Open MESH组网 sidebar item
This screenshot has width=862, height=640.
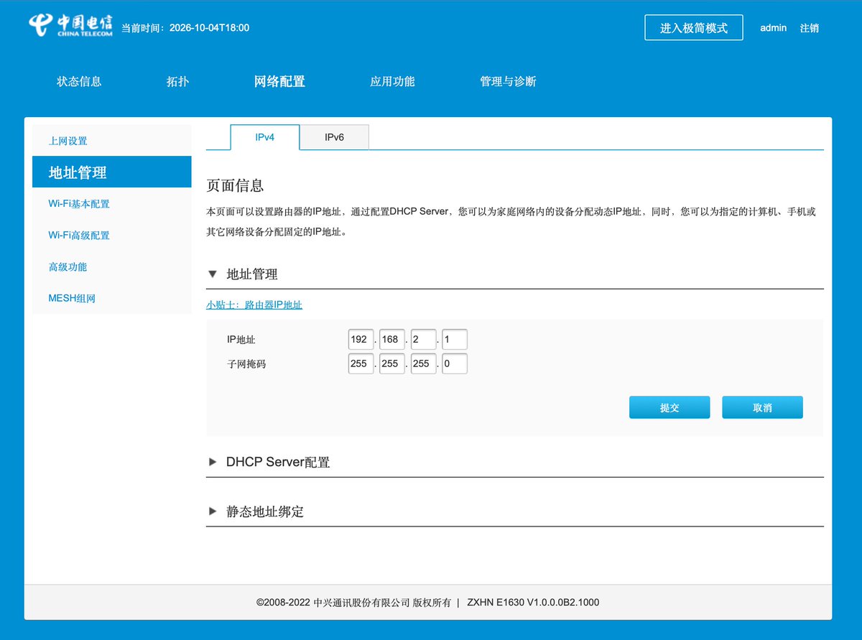click(x=112, y=298)
